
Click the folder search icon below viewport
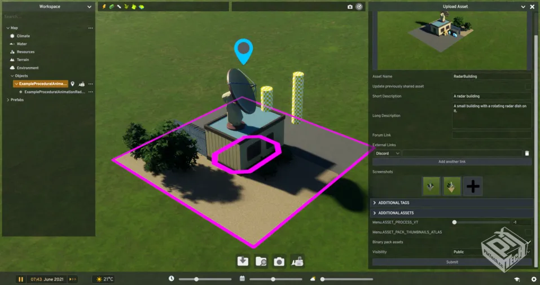pos(261,261)
